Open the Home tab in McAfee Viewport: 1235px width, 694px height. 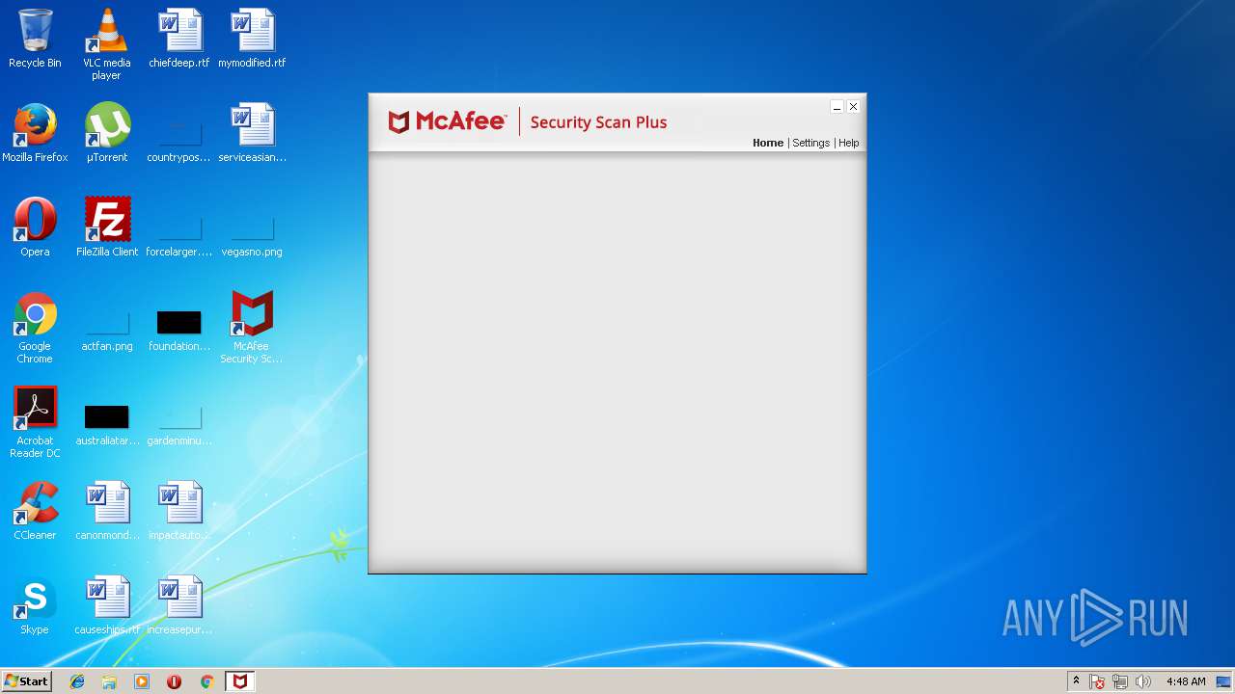click(768, 143)
